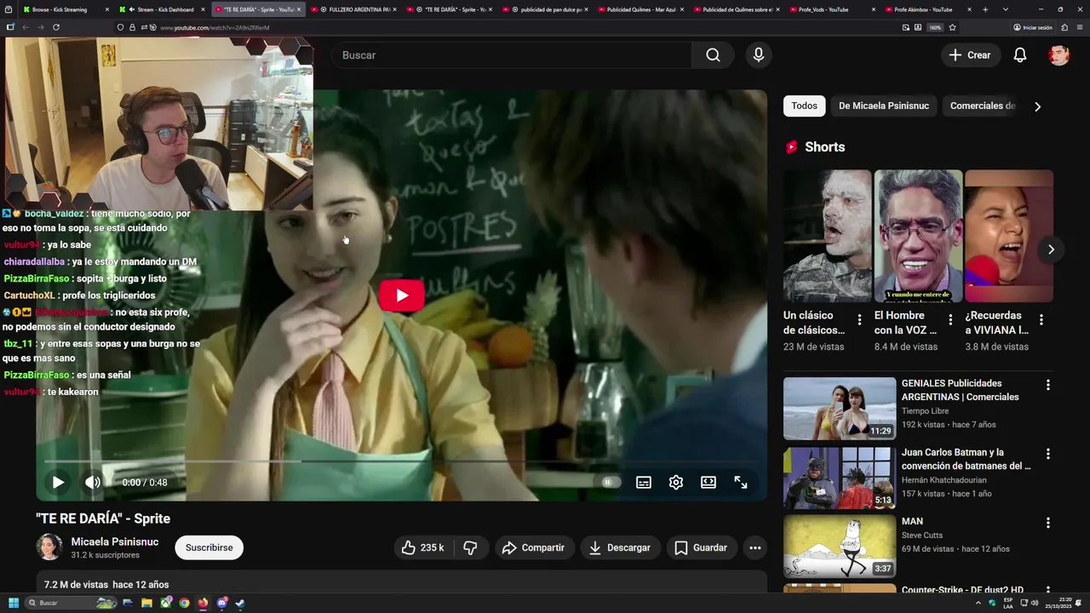Share the video via Compartir button

tap(534, 547)
